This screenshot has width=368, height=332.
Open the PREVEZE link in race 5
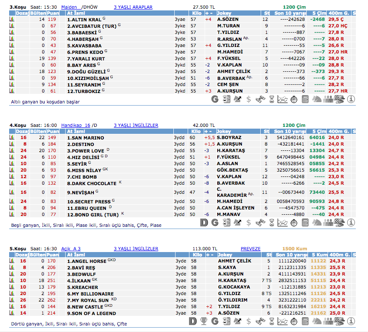(x=250, y=249)
